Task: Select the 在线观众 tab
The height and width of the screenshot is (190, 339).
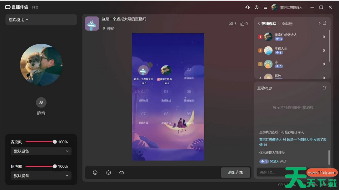Action: [269, 23]
